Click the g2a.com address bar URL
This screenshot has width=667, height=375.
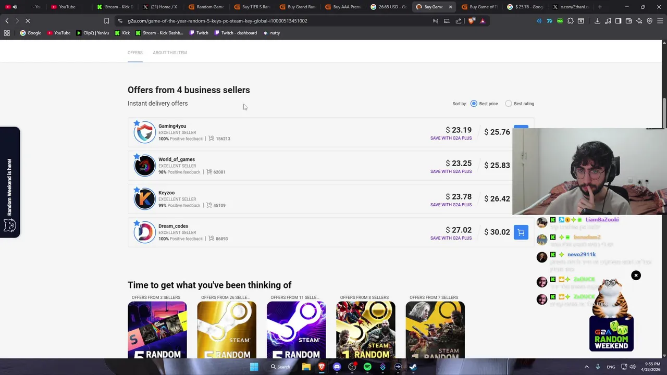pyautogui.click(x=217, y=21)
